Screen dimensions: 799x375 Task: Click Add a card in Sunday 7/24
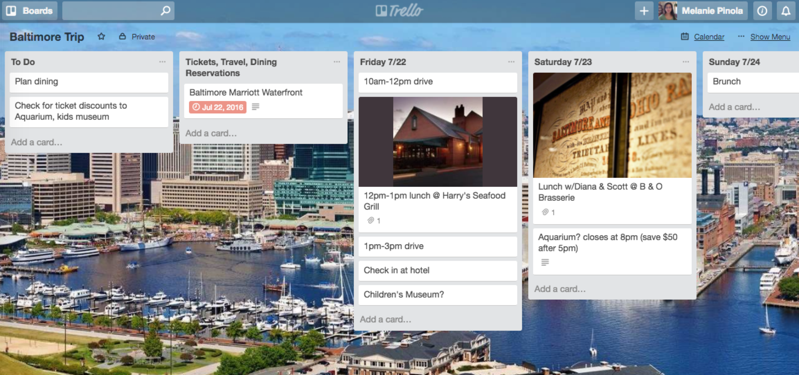coord(734,108)
